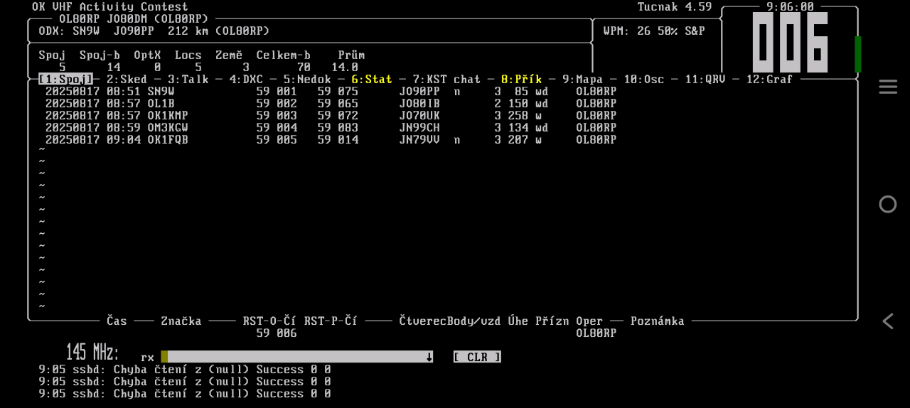Select the SN9W QSO row
This screenshot has width=910, height=408.
click(x=331, y=92)
